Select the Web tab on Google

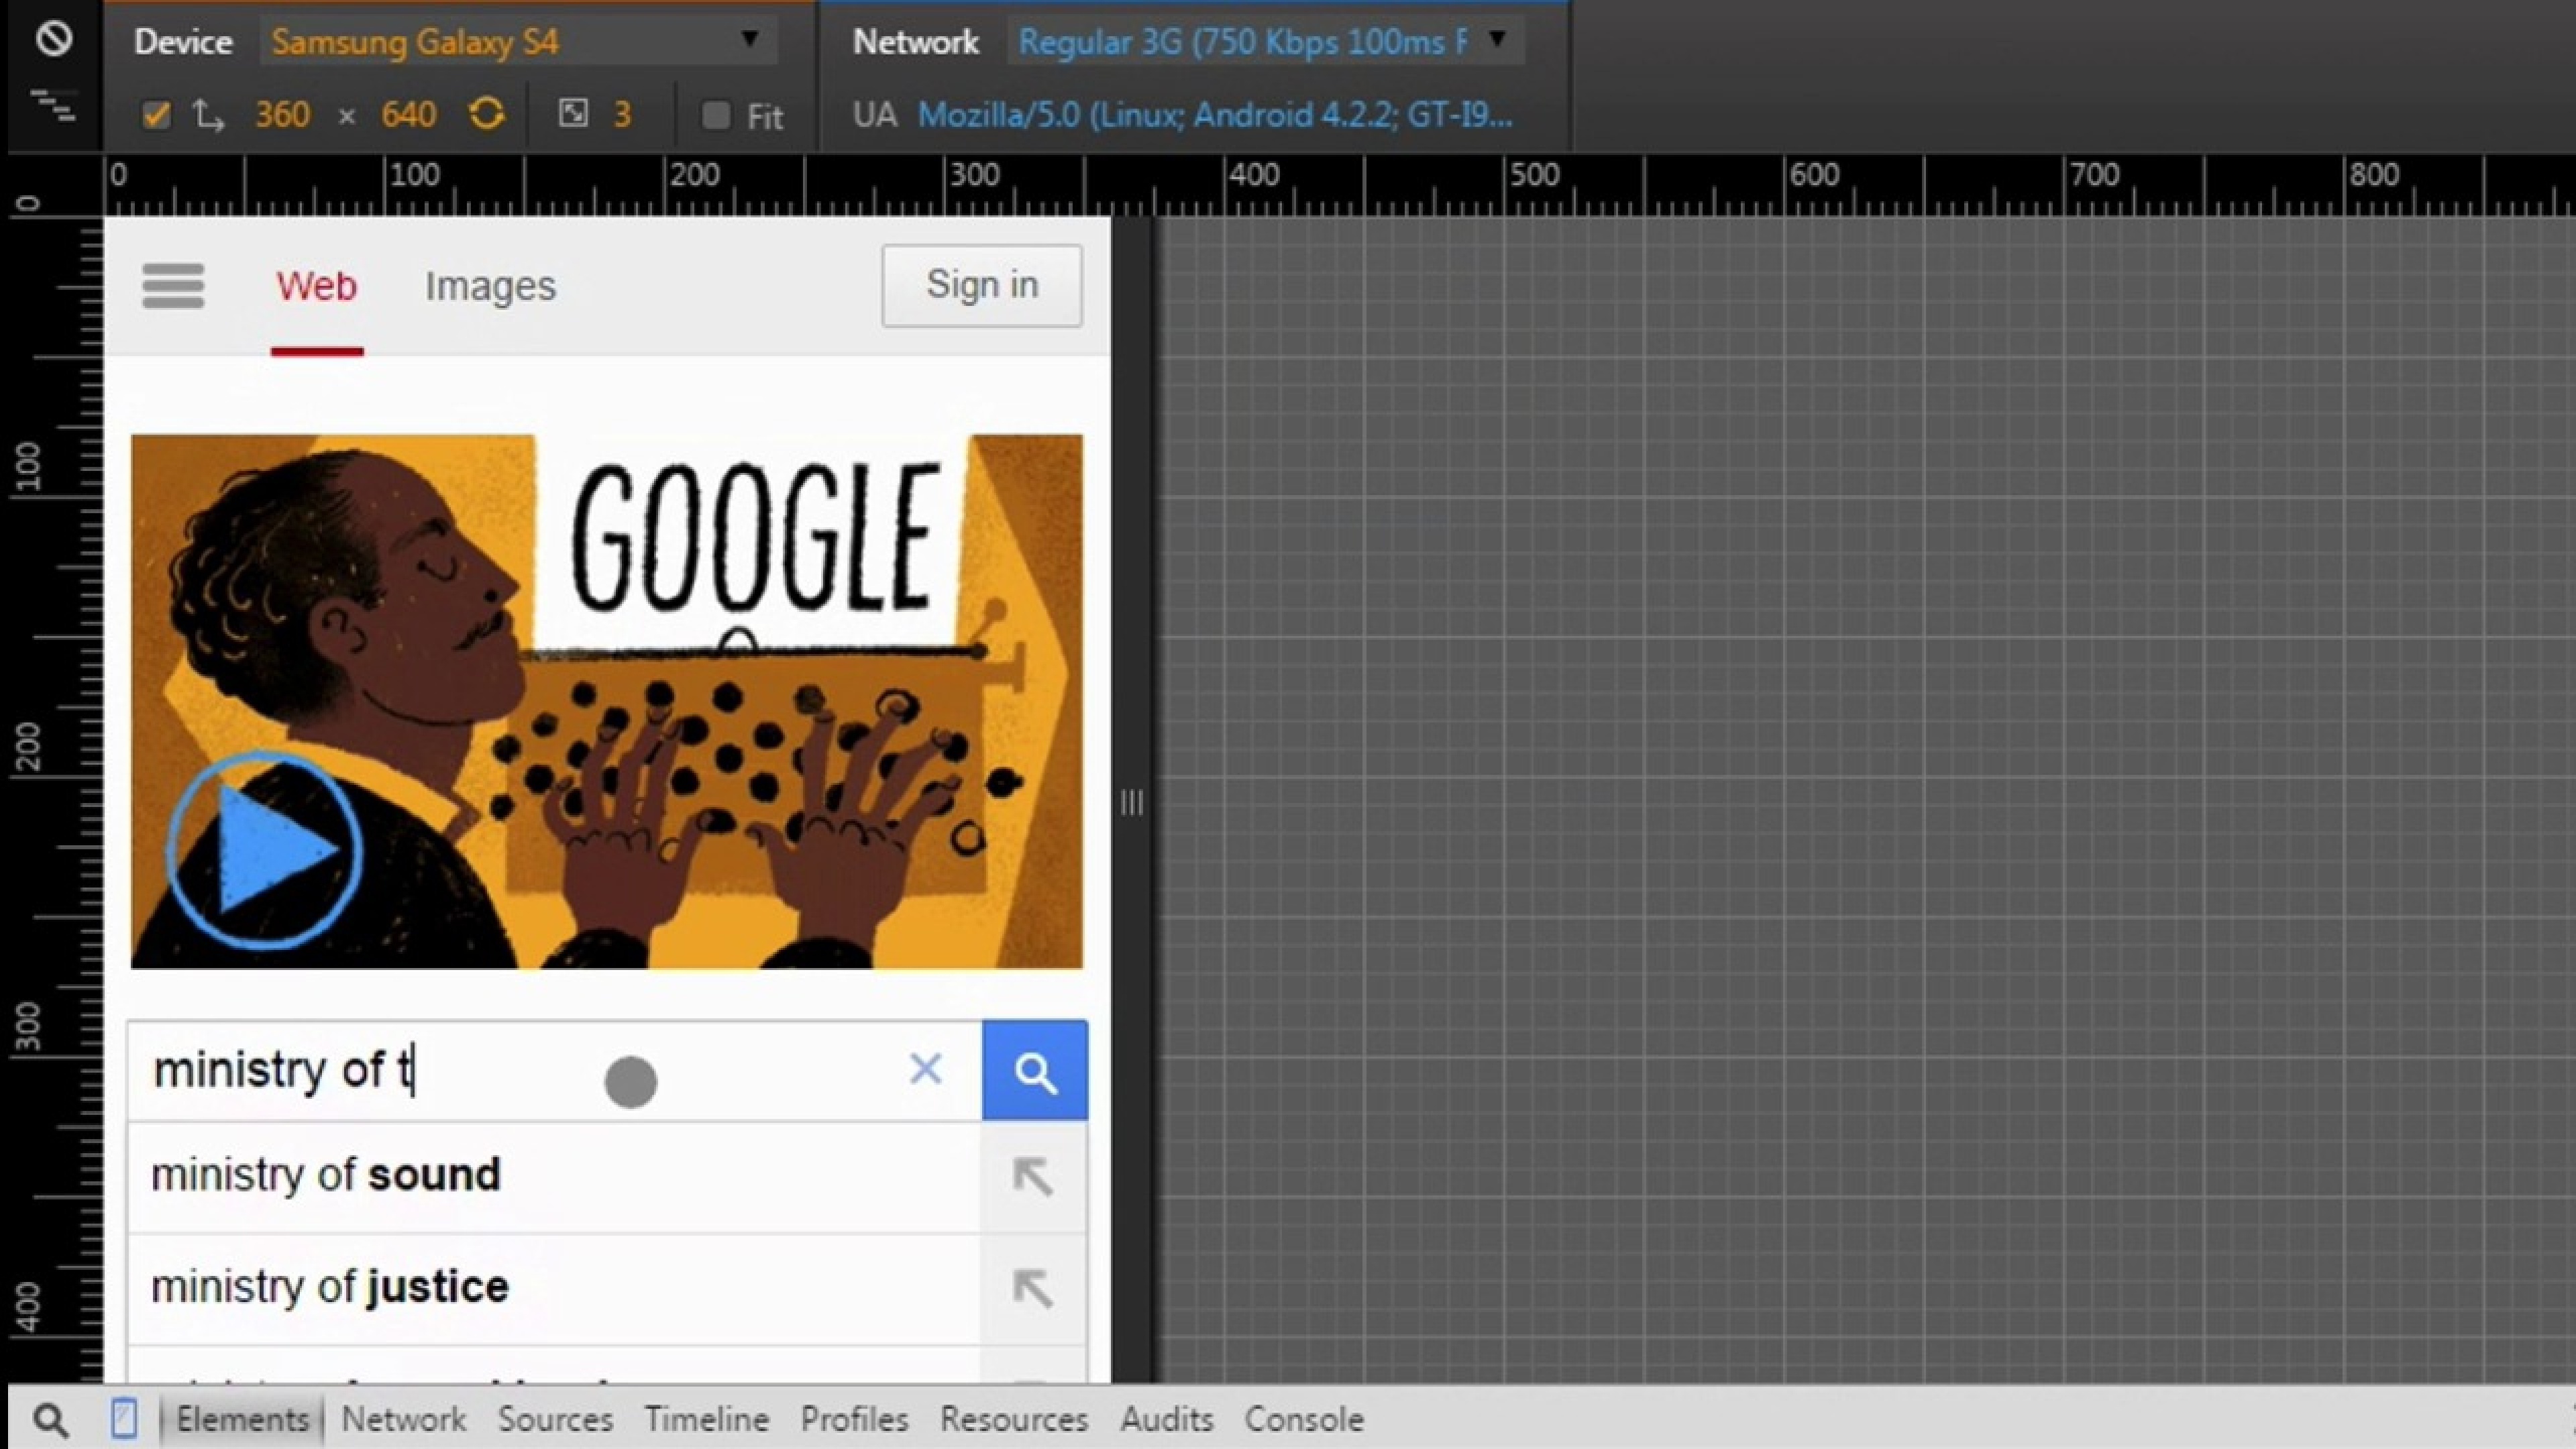316,287
